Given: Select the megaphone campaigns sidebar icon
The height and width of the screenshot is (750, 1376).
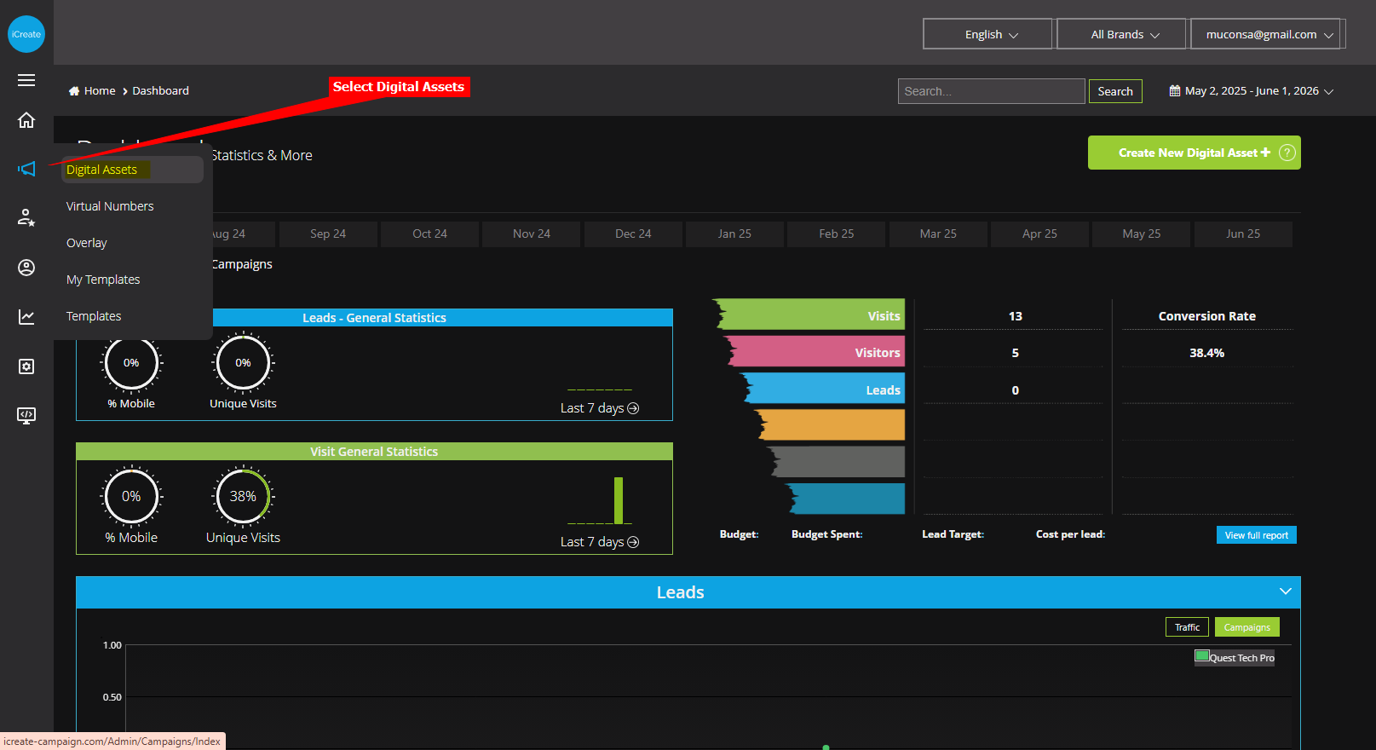Looking at the screenshot, I should [26, 169].
